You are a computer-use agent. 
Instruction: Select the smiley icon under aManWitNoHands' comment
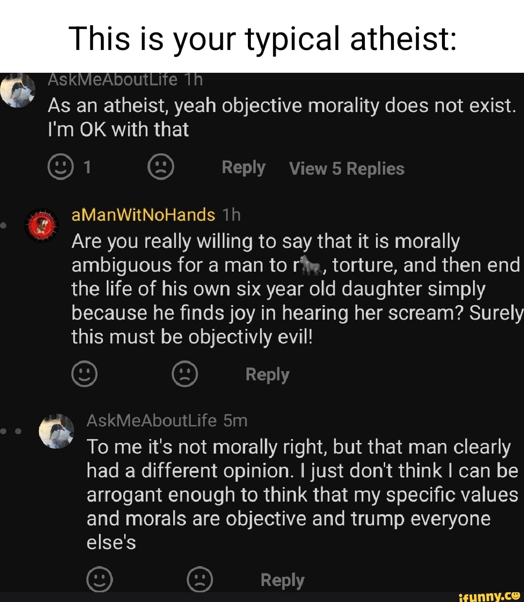(x=83, y=374)
